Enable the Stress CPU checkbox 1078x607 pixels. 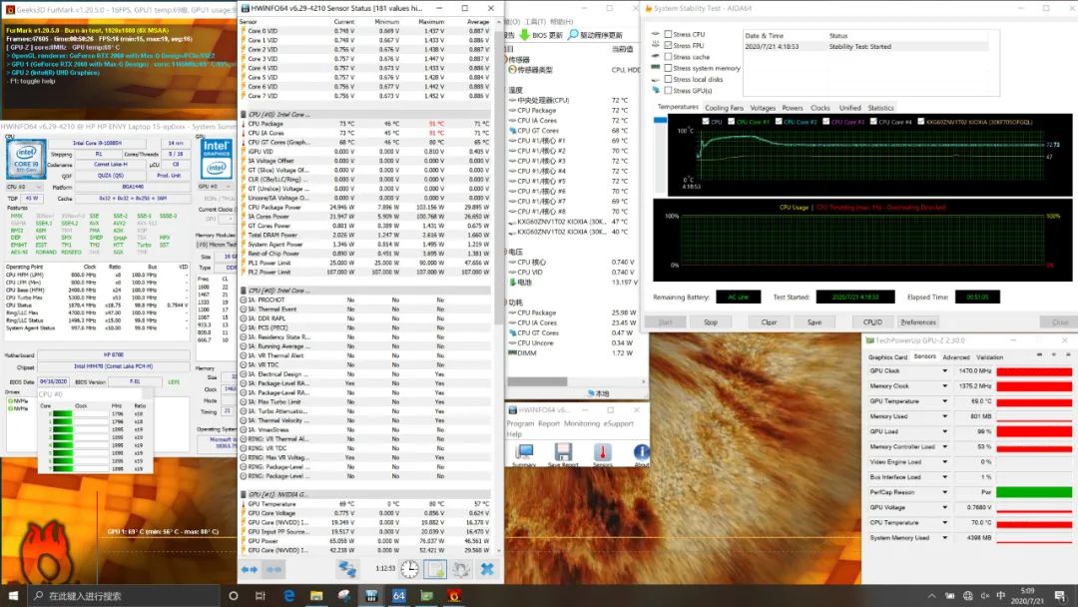coord(668,35)
